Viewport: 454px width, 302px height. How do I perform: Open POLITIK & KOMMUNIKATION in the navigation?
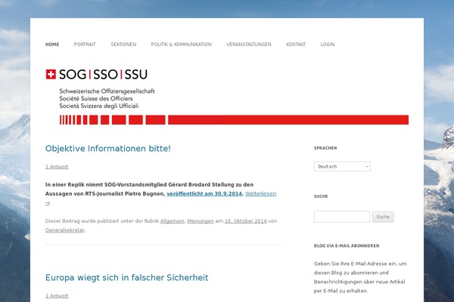182,45
